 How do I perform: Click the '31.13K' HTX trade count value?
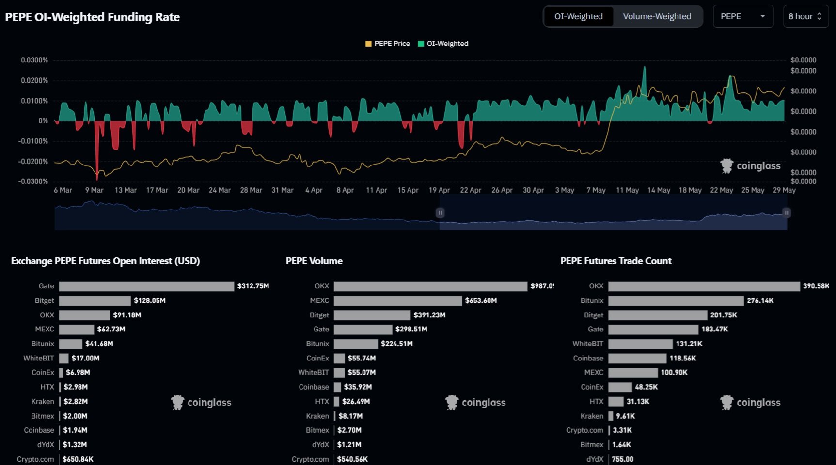[x=638, y=401]
